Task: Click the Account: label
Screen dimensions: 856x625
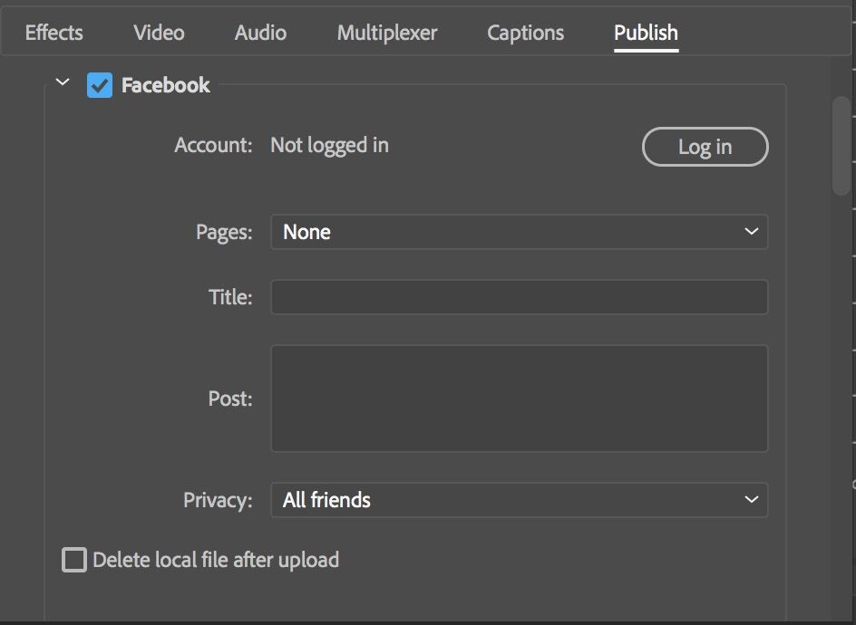Action: [x=213, y=145]
